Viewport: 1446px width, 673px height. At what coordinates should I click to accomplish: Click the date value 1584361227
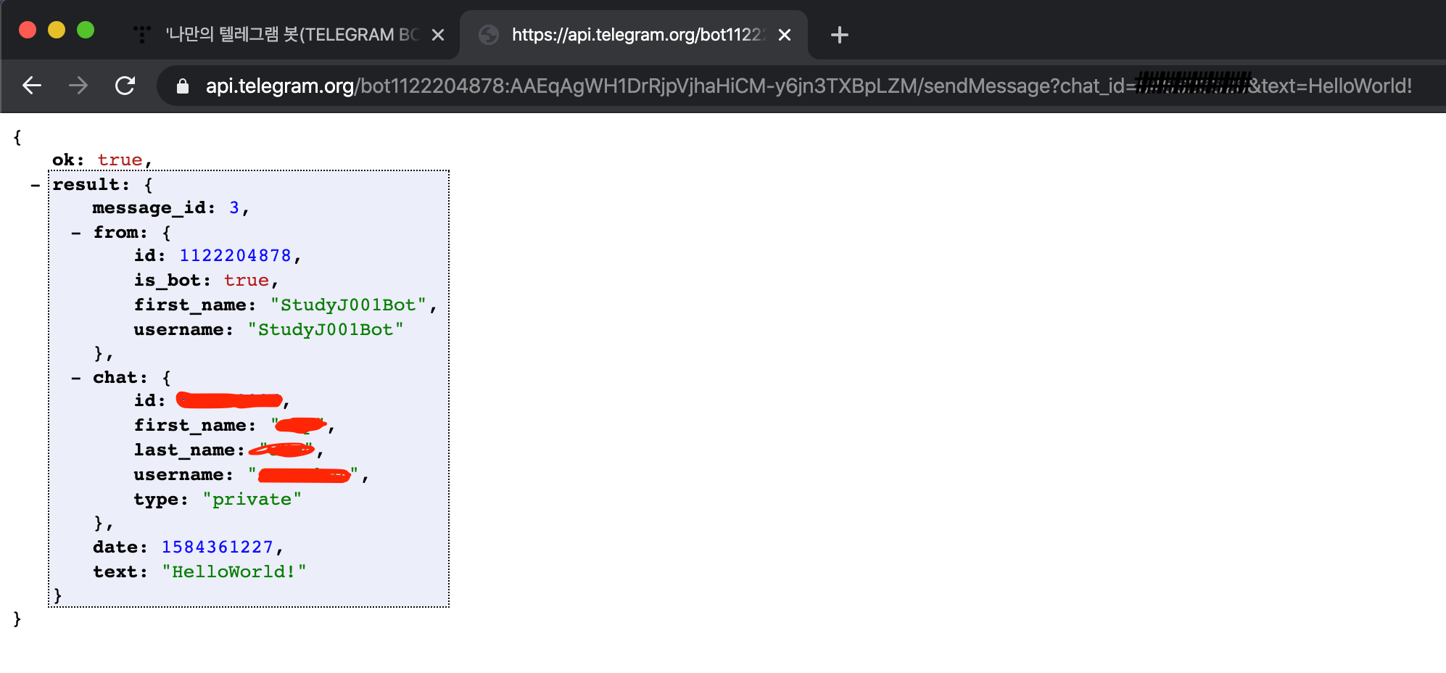217,548
